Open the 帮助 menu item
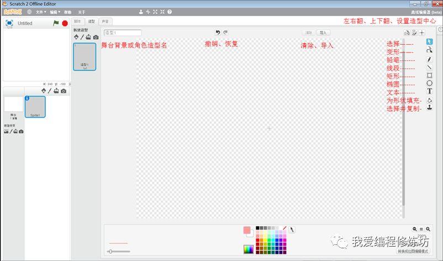Image resolution: width=443 pixels, height=261 pixels. click(68, 12)
